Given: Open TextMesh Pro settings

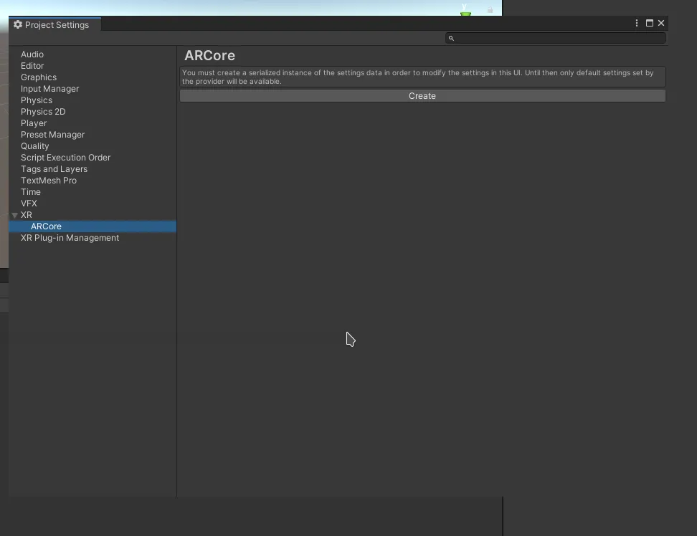Looking at the screenshot, I should click(x=49, y=181).
